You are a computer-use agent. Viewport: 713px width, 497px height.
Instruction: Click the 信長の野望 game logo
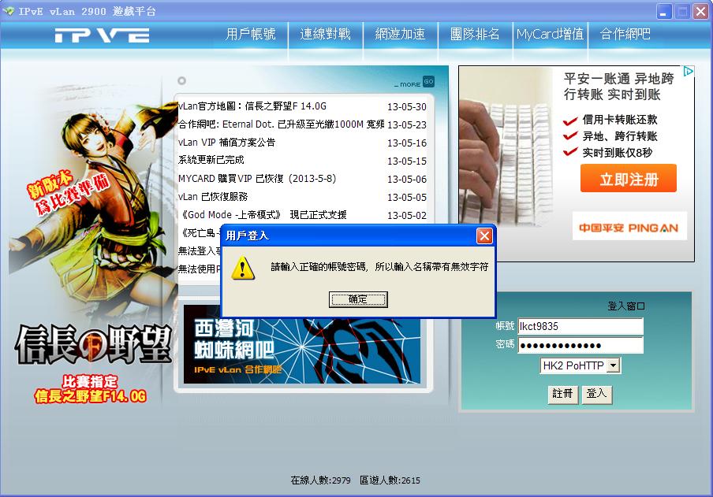pos(94,345)
